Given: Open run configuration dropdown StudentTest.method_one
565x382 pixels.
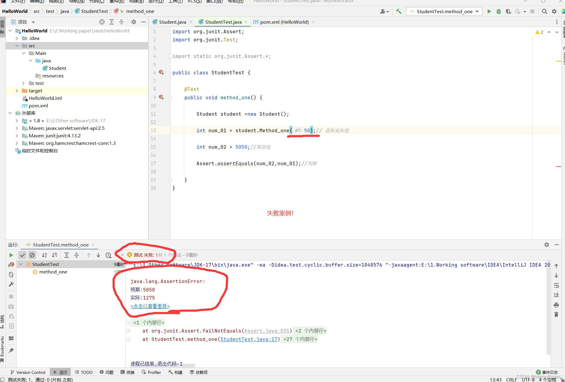Looking at the screenshot, I should (444, 11).
